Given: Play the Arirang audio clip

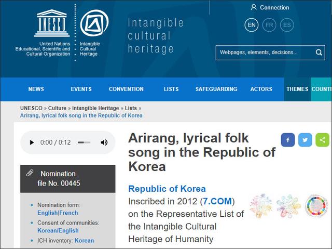Looking at the screenshot, I should click(32, 142).
